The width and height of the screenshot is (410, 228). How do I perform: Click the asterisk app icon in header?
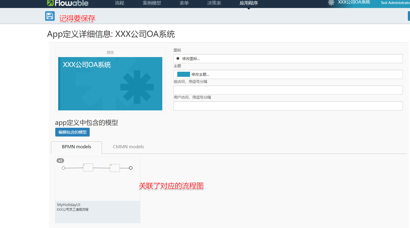(x=331, y=3)
